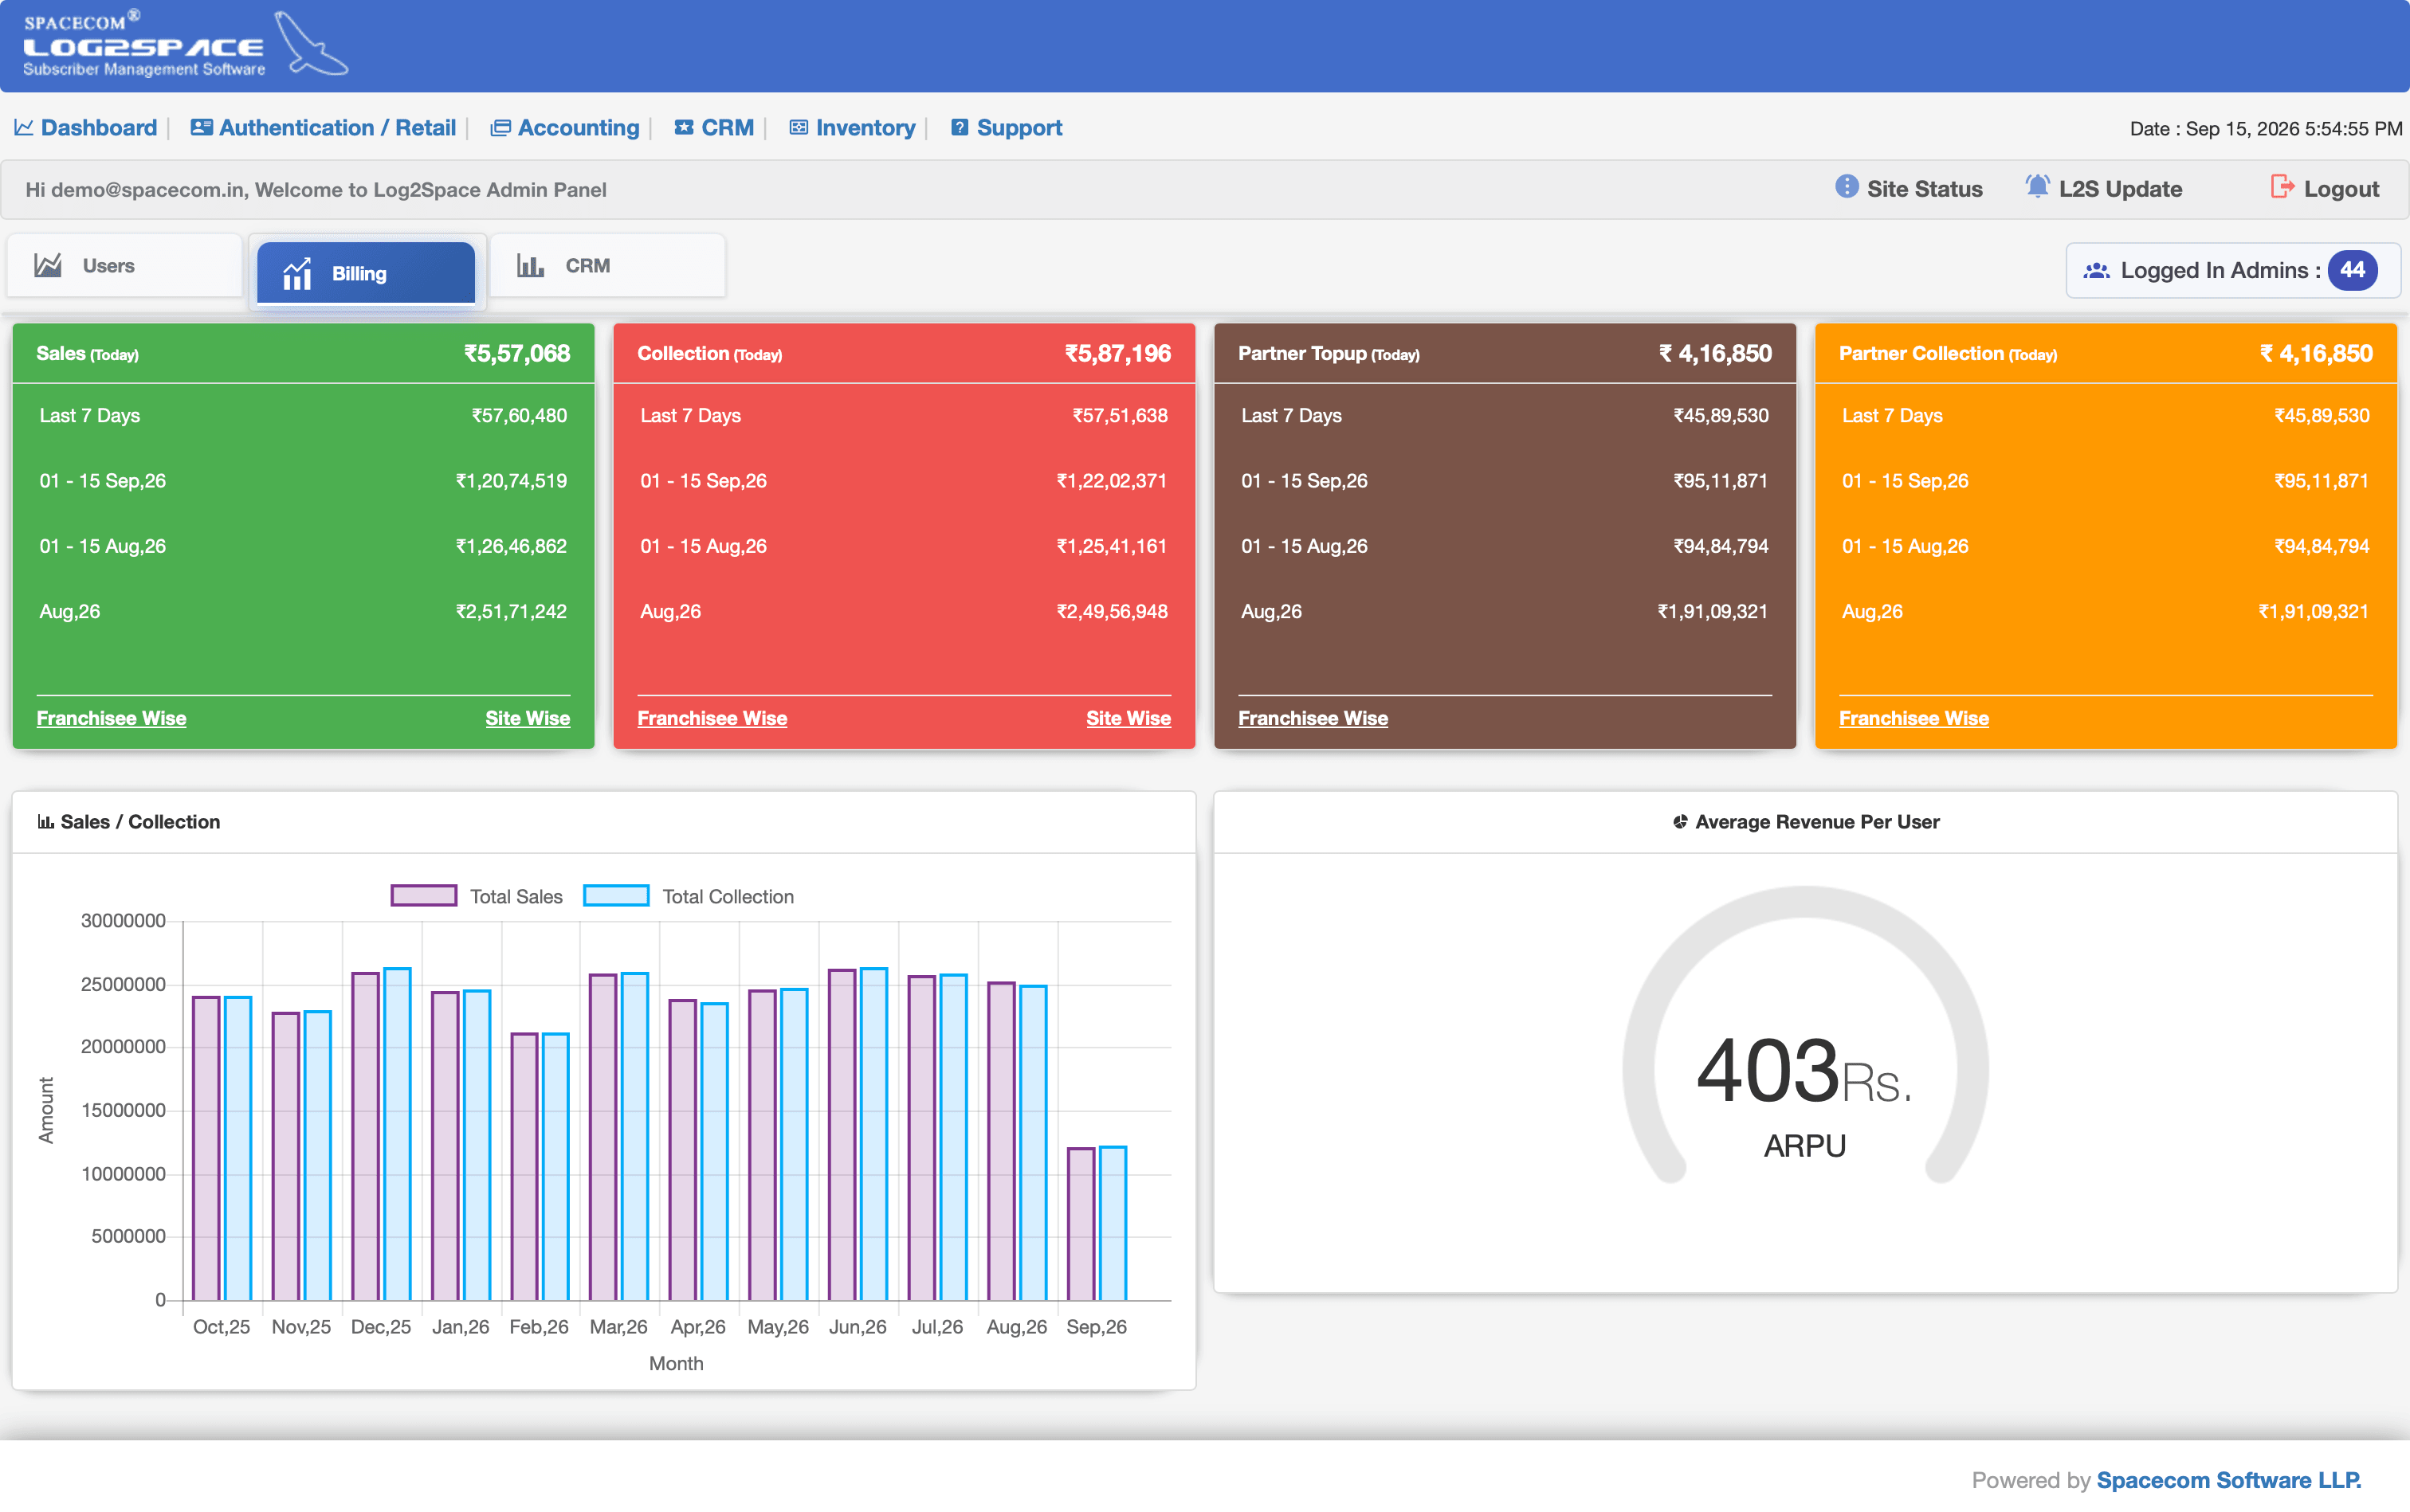Click the Sales / Collection chart icon
Image resolution: width=2410 pixels, height=1512 pixels.
[46, 822]
